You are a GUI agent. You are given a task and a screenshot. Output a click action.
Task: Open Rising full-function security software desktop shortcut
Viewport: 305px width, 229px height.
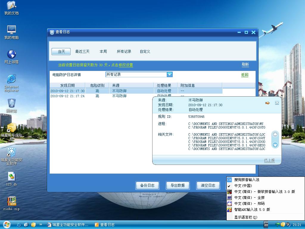tap(11, 152)
